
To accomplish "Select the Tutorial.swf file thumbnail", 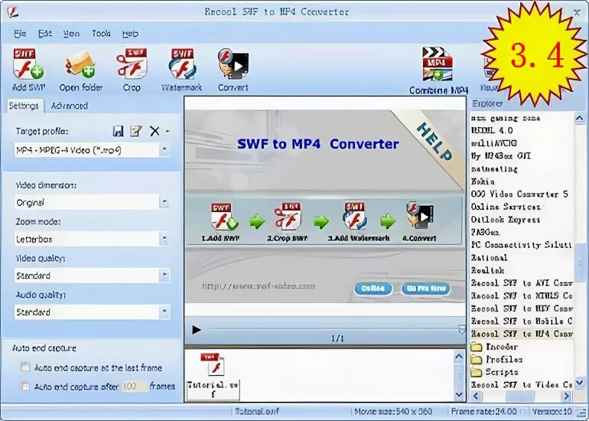I will pyautogui.click(x=213, y=377).
